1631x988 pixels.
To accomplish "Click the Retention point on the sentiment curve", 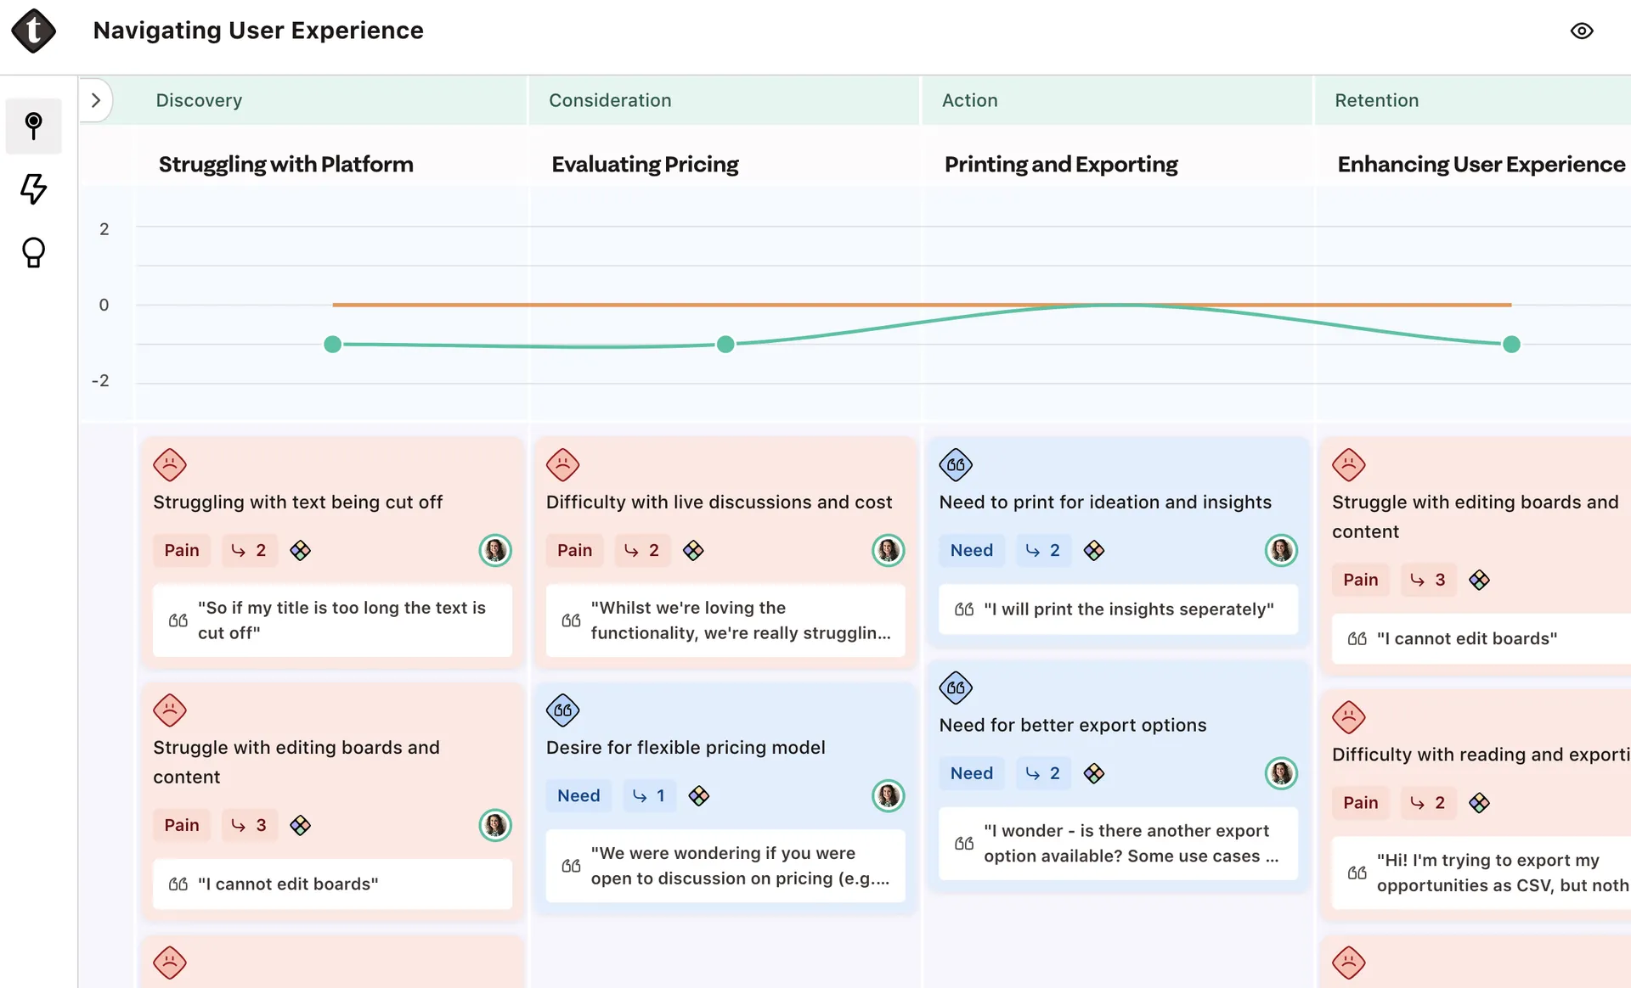I will point(1511,344).
